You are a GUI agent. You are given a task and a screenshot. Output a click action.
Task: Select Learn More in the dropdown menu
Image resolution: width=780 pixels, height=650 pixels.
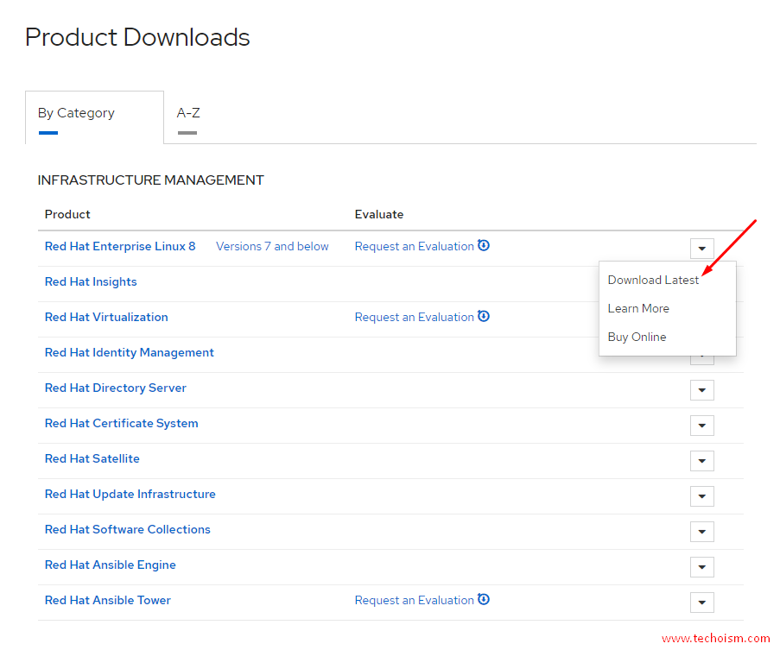638,309
